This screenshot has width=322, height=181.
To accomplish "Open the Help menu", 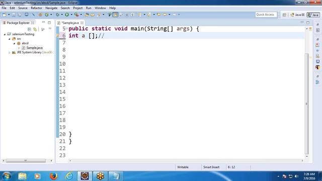I will 112,8.
